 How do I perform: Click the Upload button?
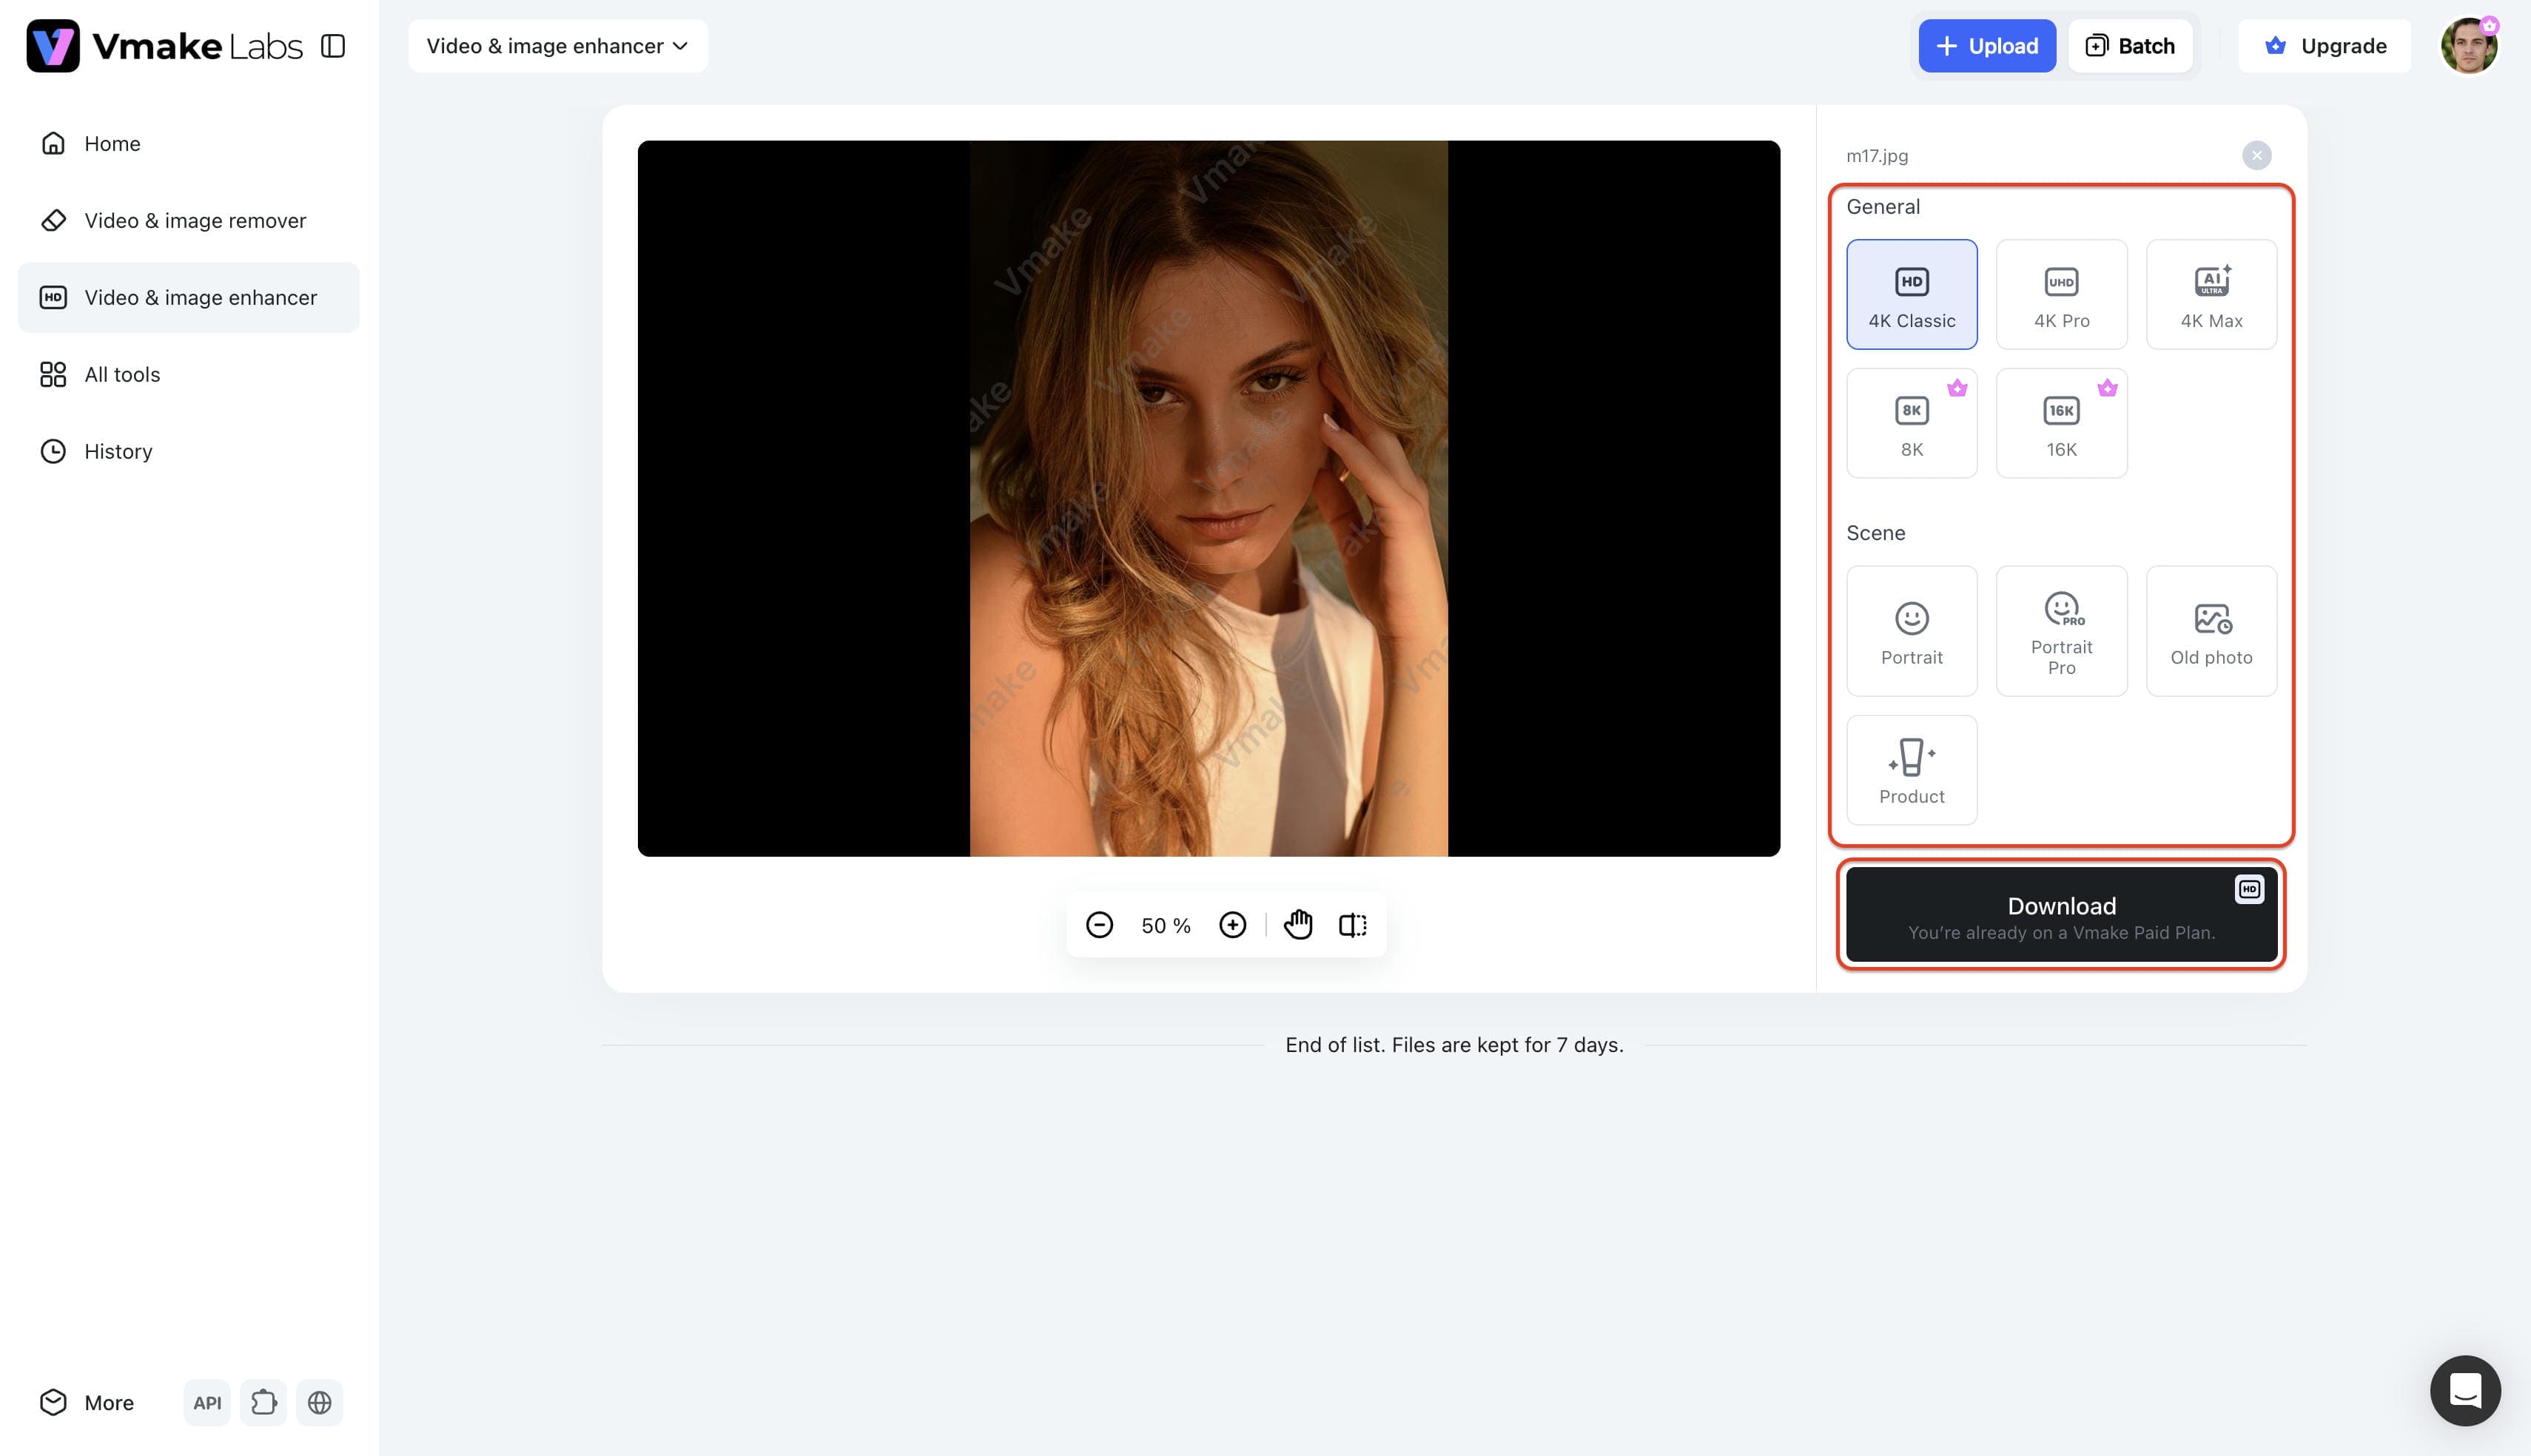[x=1986, y=46]
